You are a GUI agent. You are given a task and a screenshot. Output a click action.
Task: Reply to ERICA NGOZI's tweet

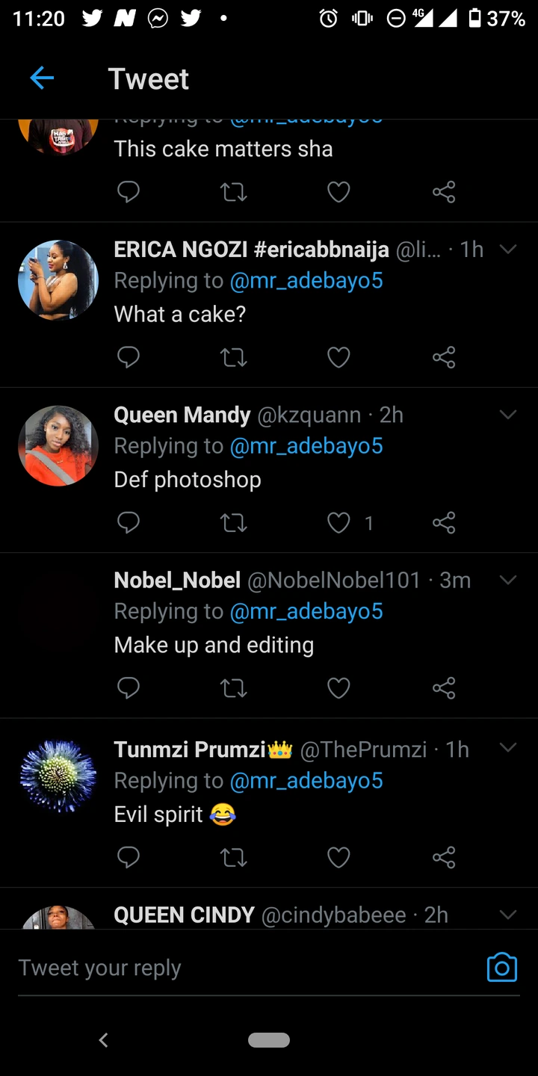click(129, 358)
